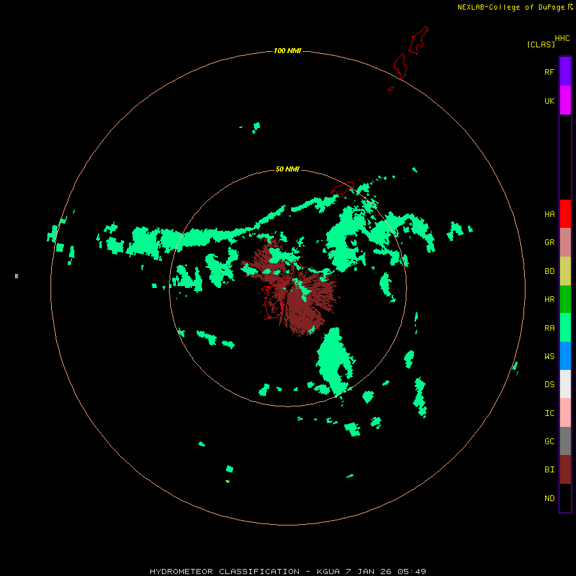
Task: Click the Hydrometeor Classification KGUA title text
Action: 287,572
